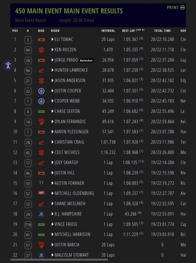Open the Aaron Plessinger rider link
This screenshot has height=263, width=196.
tap(72, 132)
